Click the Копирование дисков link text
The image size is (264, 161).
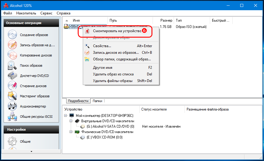[x=36, y=55]
